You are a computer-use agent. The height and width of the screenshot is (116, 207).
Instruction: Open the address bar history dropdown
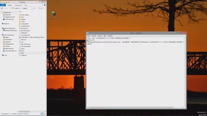point(32,8)
